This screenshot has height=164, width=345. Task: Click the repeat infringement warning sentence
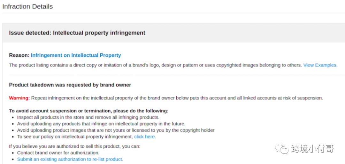(x=177, y=98)
